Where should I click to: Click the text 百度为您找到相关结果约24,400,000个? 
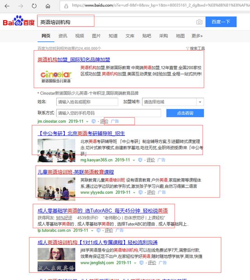(70, 48)
